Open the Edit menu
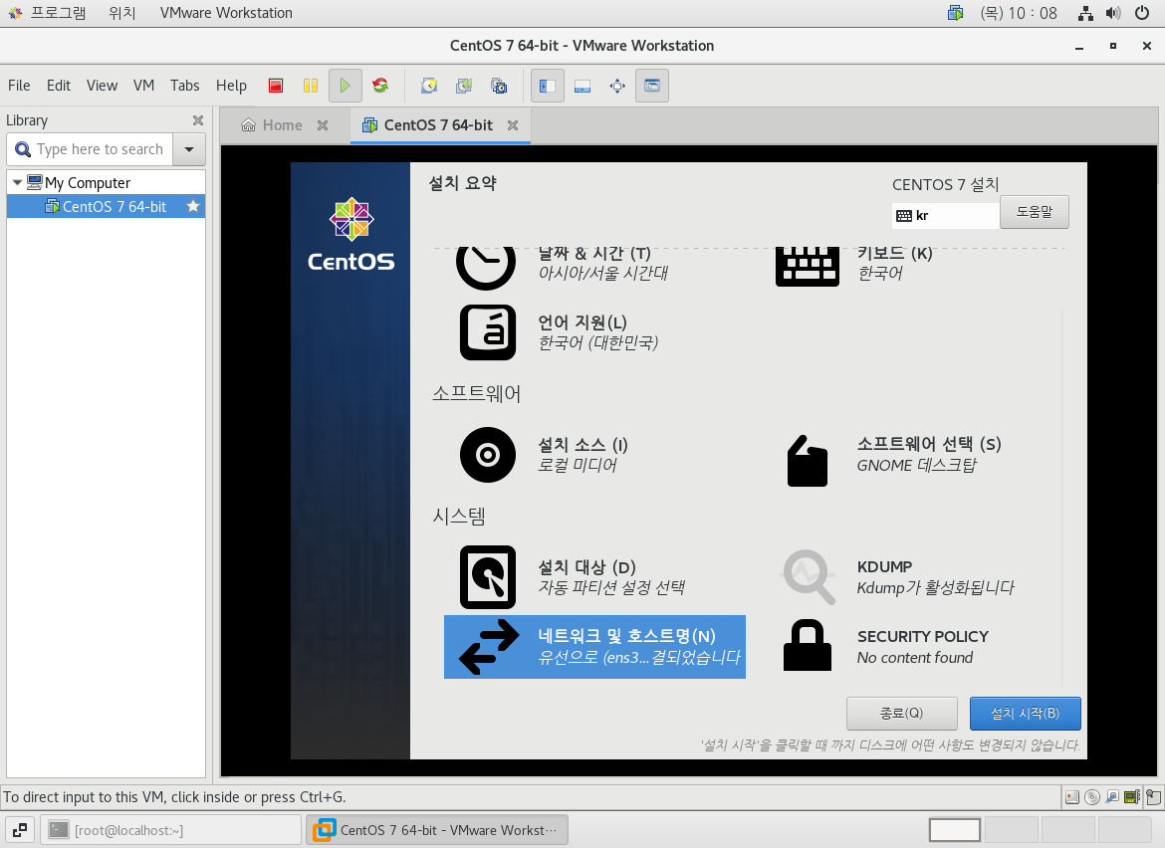Image resolution: width=1165 pixels, height=848 pixels. [59, 86]
